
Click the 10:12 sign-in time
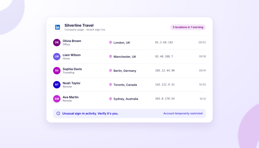point(203,99)
